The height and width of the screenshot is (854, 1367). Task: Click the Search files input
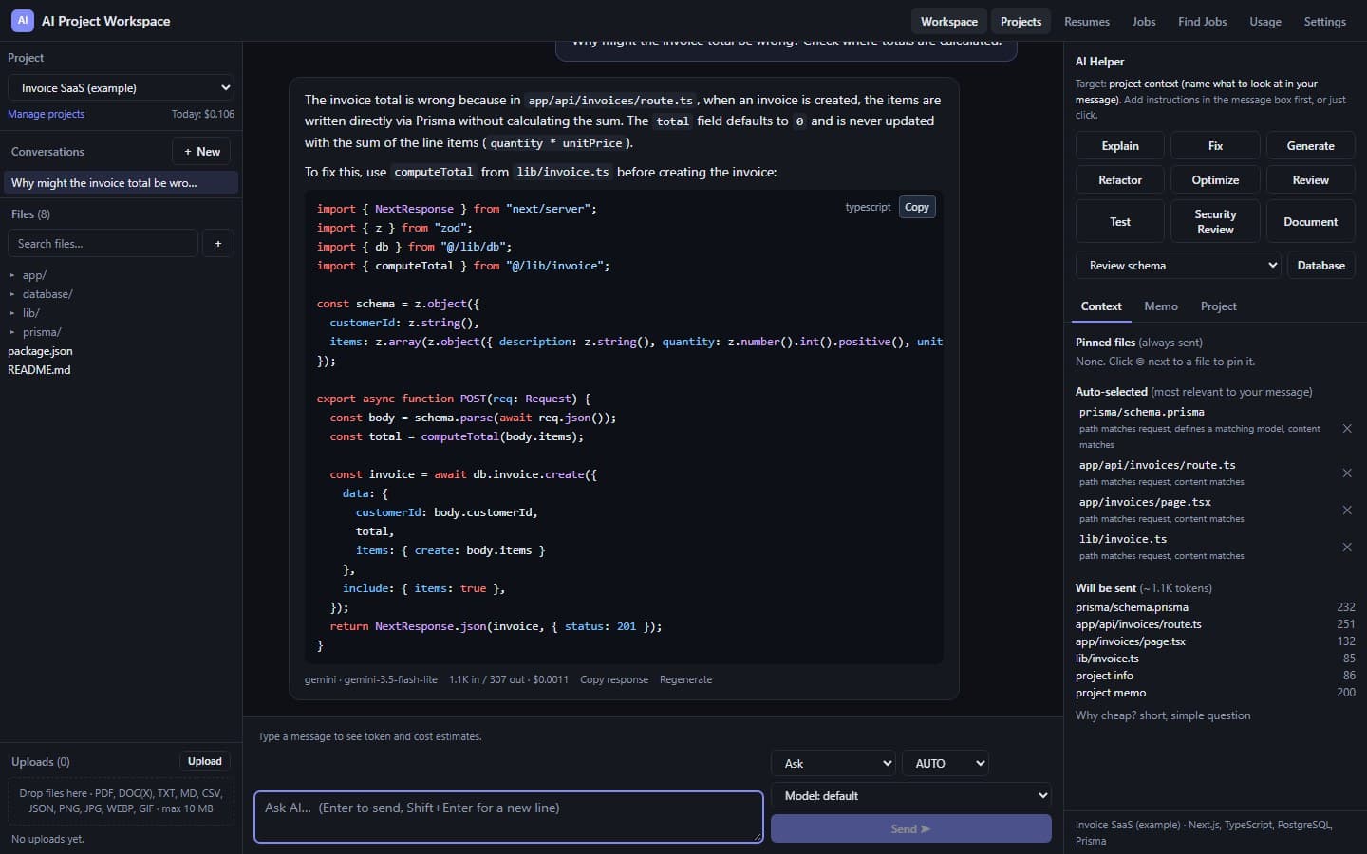click(x=103, y=244)
